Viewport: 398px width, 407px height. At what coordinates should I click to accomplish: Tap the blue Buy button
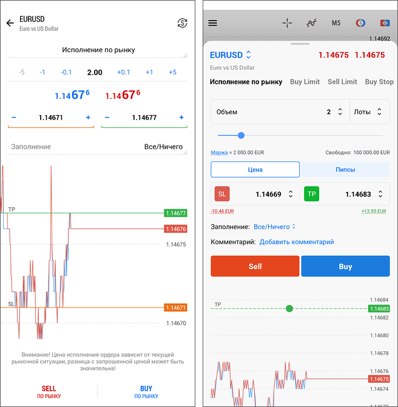(x=345, y=266)
